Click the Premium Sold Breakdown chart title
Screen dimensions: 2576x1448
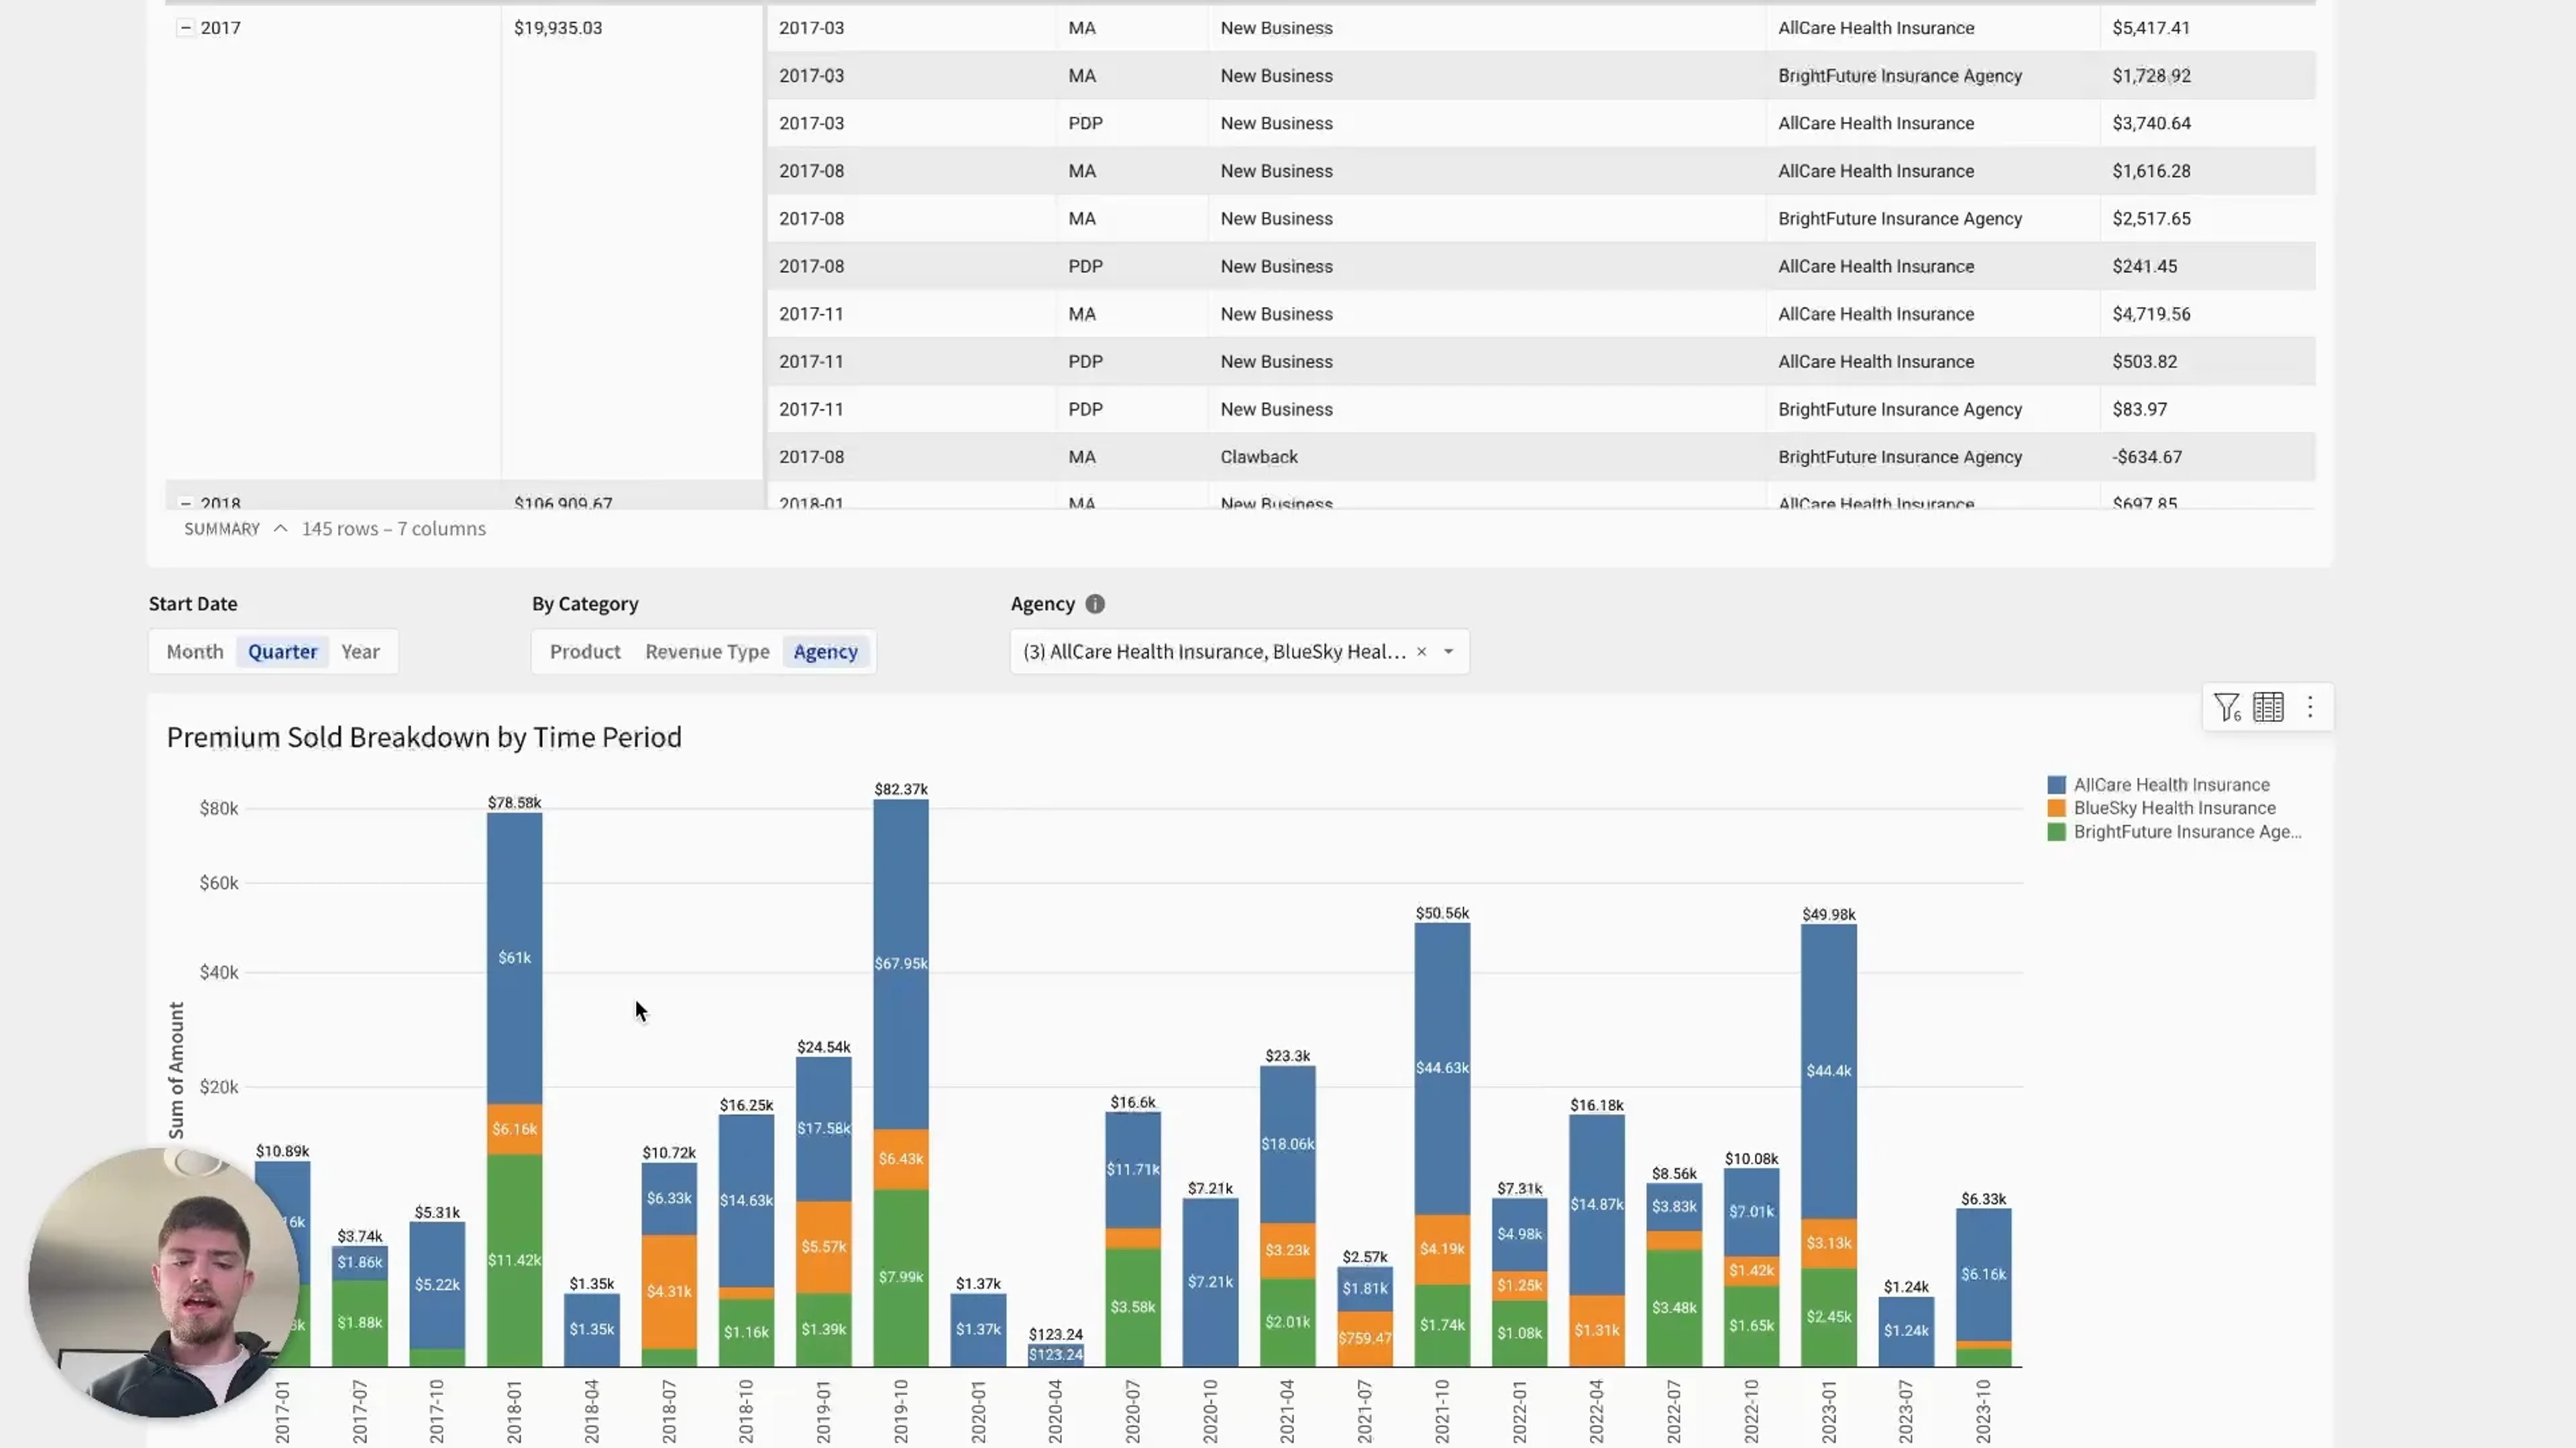(424, 737)
